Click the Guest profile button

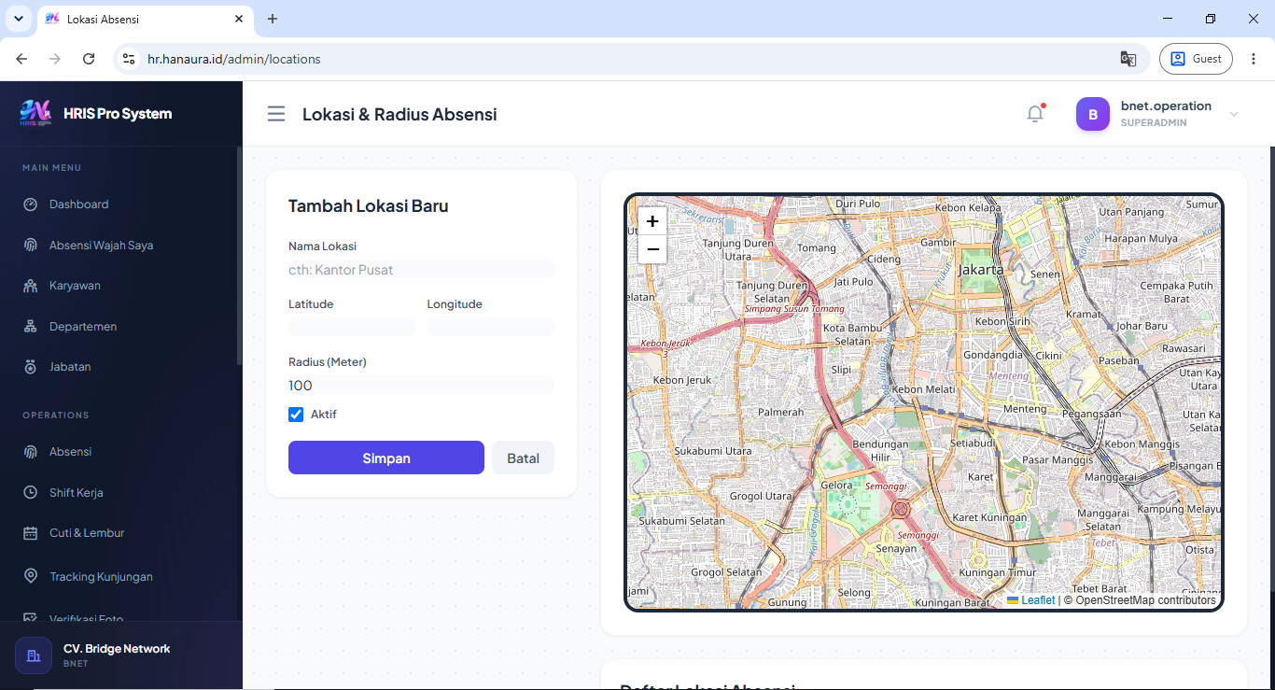click(1196, 59)
